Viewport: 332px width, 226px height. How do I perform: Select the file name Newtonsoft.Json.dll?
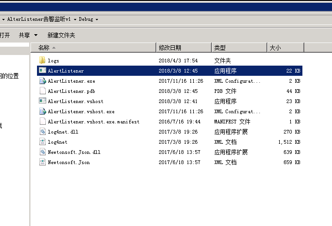[x=74, y=152]
